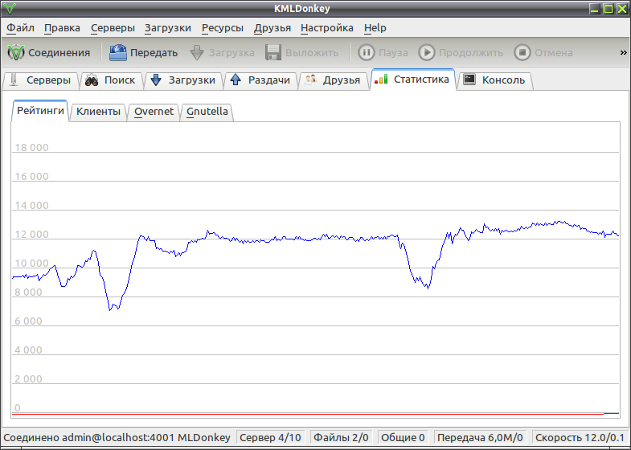Switch to the Друзья tab
Image resolution: width=631 pixels, height=450 pixels.
coord(333,80)
